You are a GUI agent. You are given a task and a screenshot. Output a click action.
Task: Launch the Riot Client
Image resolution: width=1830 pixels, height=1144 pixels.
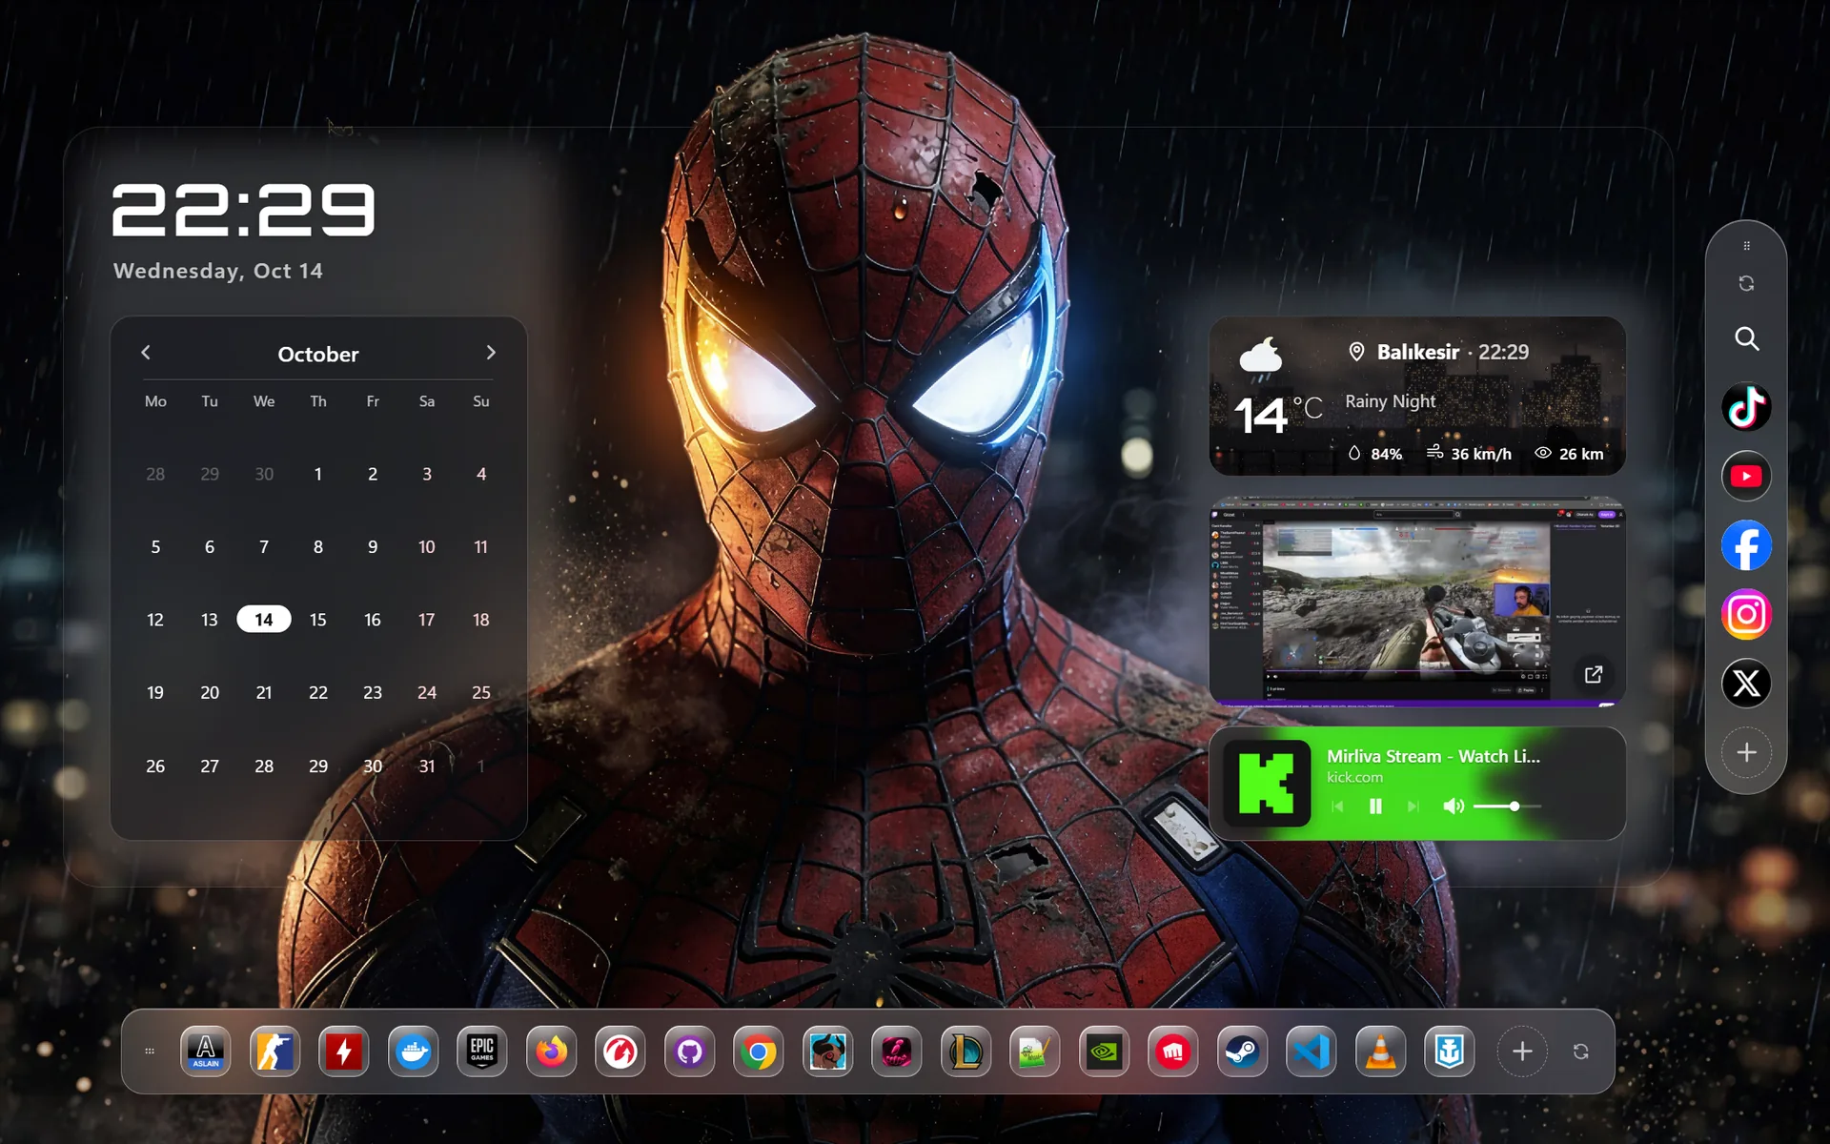1173,1052
